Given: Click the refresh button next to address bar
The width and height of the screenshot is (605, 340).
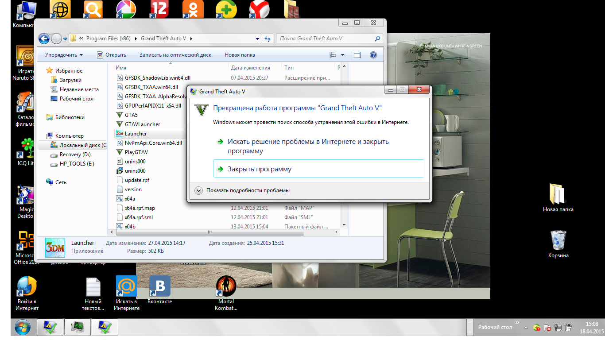Looking at the screenshot, I should pyautogui.click(x=268, y=39).
